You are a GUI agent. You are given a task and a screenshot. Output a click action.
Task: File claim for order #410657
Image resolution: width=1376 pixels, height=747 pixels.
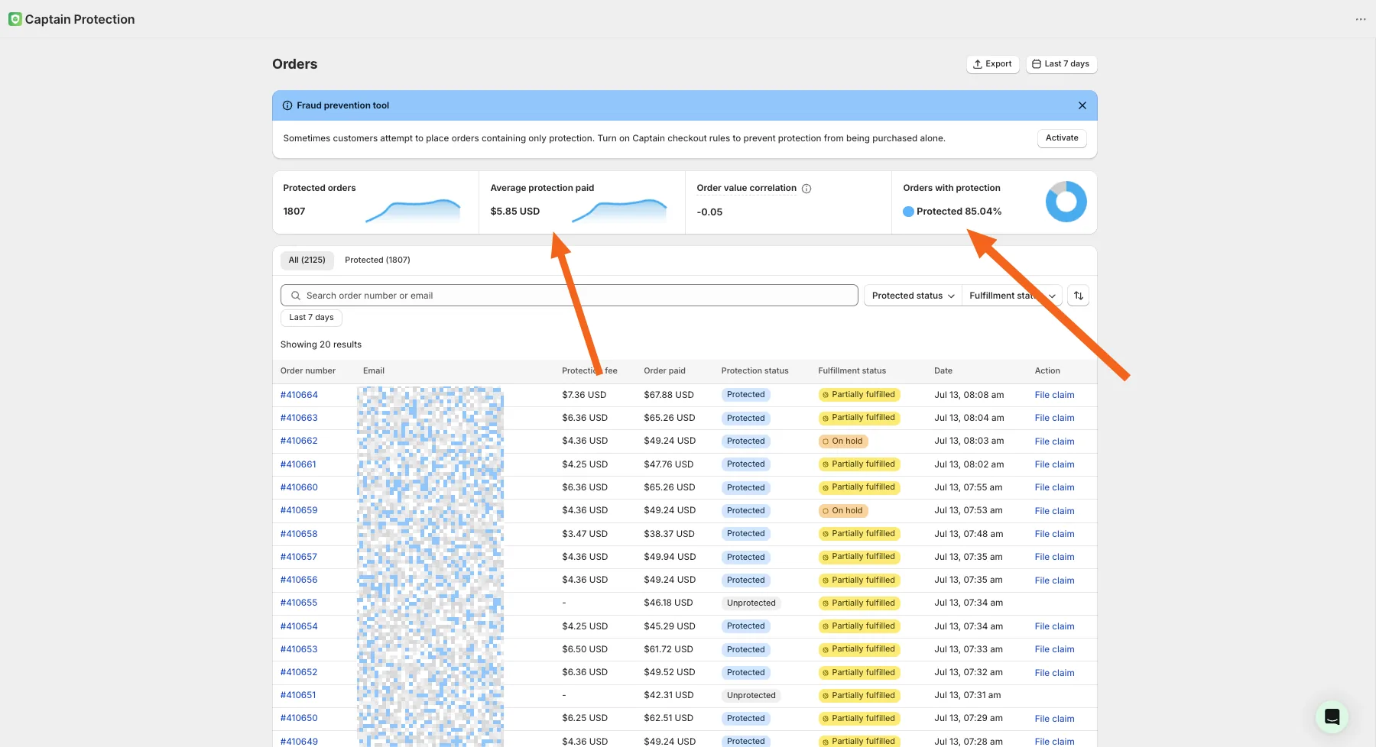click(1054, 557)
